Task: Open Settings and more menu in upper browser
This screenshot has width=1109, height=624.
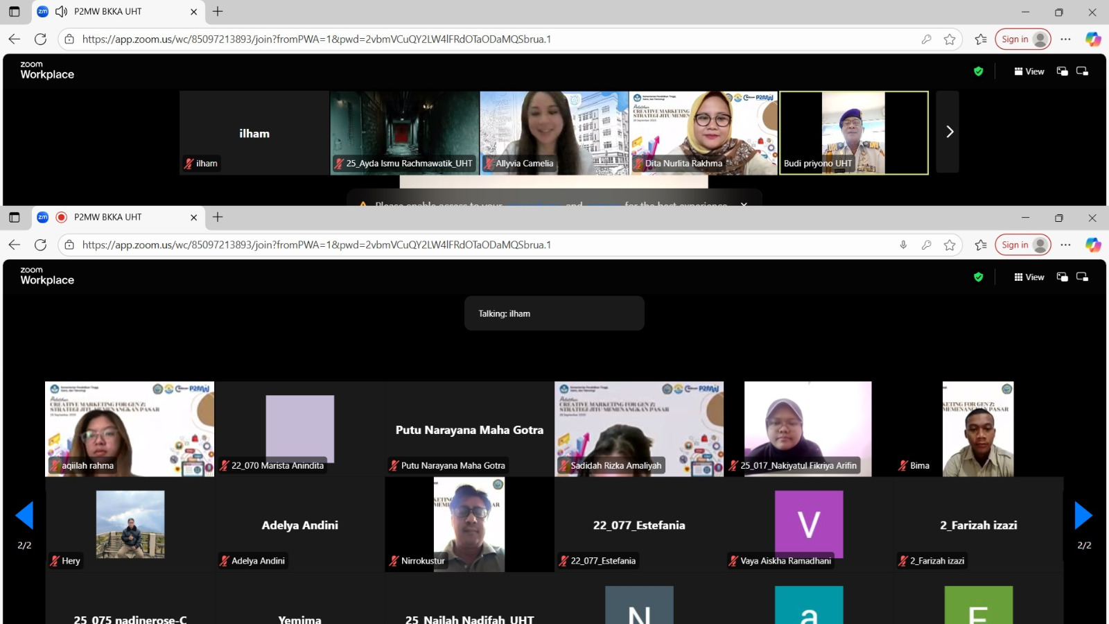Action: click(x=1065, y=40)
